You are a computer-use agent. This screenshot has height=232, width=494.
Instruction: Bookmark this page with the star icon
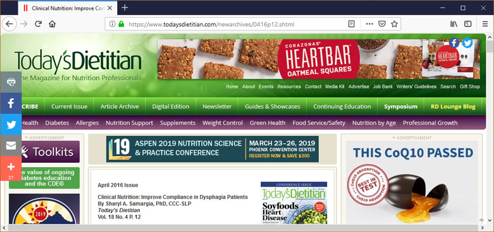coord(394,24)
